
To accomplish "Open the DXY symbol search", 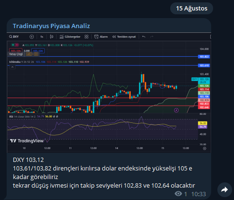I will pyautogui.click(x=14, y=37).
